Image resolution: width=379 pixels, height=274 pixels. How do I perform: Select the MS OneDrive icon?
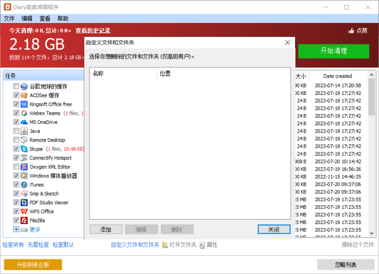tap(23, 122)
